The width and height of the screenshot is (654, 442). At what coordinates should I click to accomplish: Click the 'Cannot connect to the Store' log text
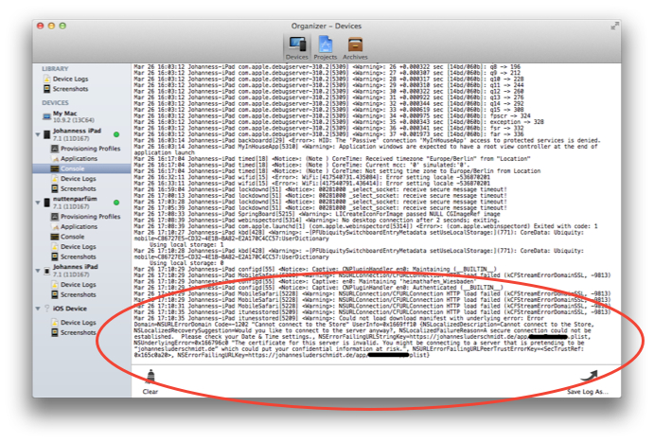point(300,325)
